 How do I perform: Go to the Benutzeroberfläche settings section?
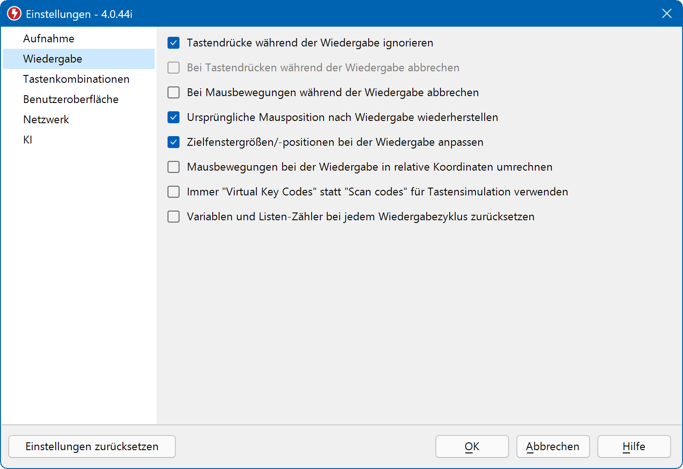pyautogui.click(x=71, y=99)
